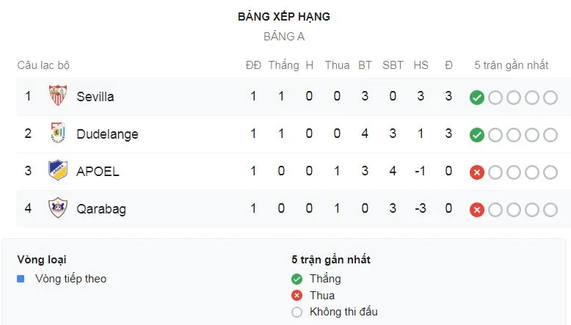The width and height of the screenshot is (571, 325).
Task: Click the green Thắng legend icon
Action: click(297, 279)
